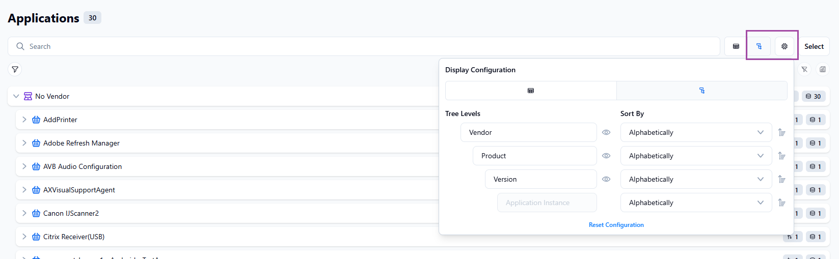Screen dimensions: 839x259
Task: Select tree tab in Display Configuration
Action: point(702,91)
